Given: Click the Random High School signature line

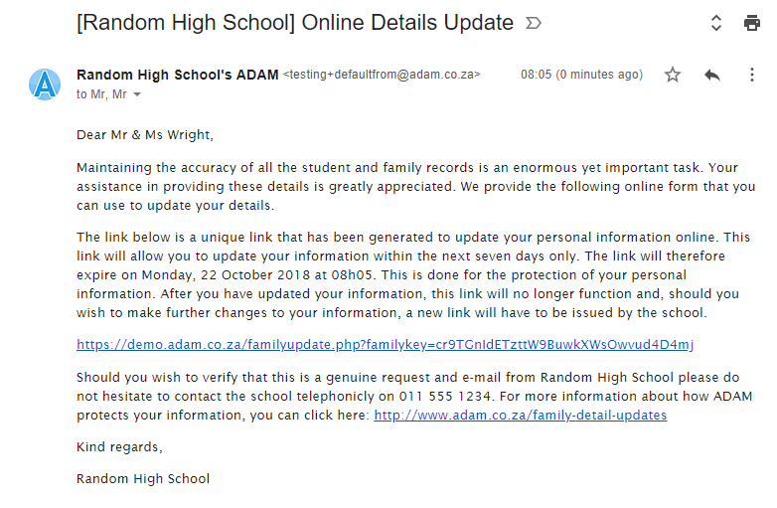Looking at the screenshot, I should tap(143, 478).
